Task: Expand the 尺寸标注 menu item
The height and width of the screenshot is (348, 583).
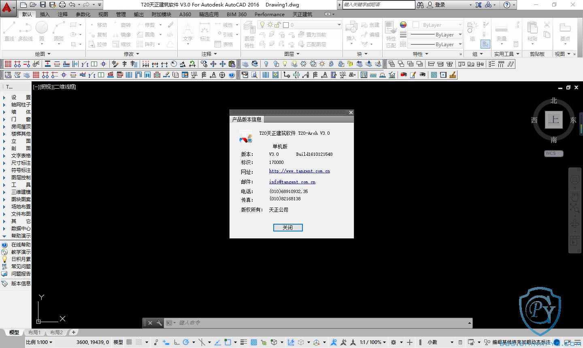Action: point(16,163)
